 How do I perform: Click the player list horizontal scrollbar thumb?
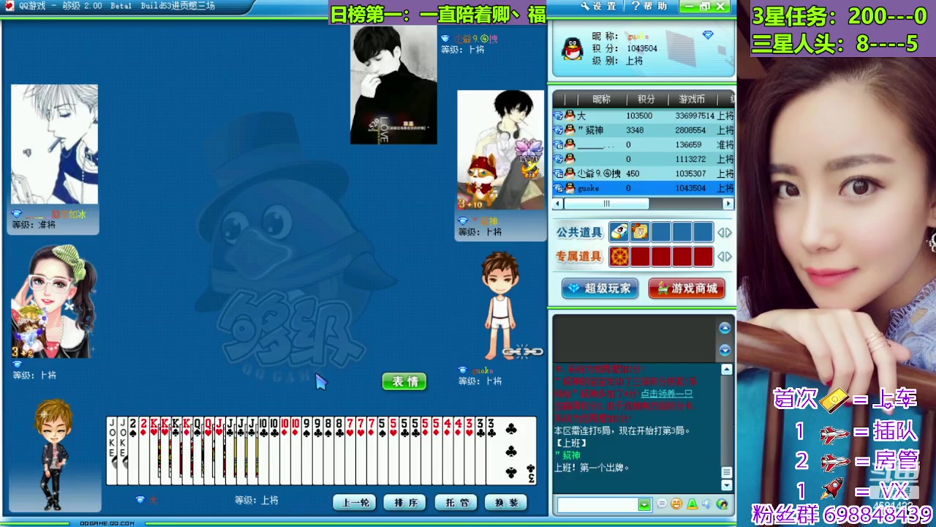606,204
